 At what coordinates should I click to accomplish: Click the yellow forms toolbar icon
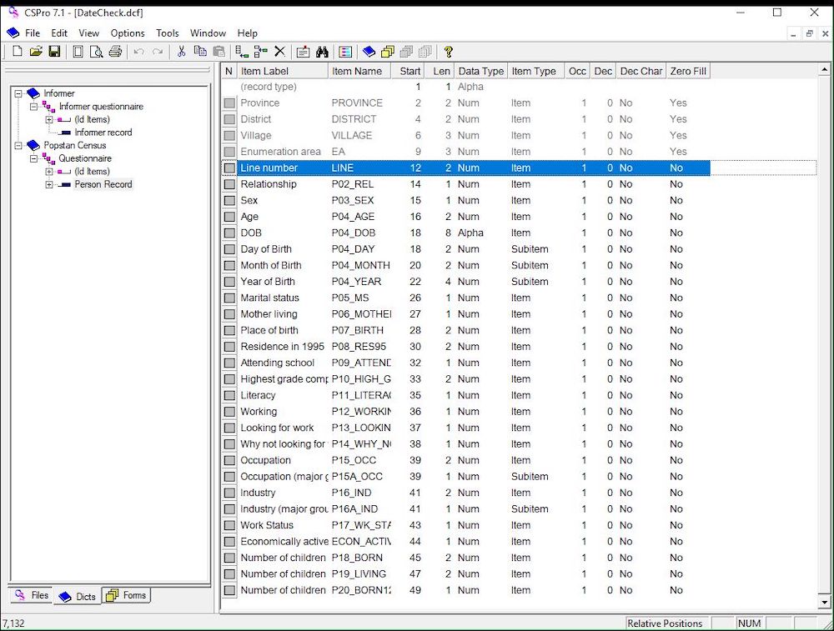coord(388,52)
